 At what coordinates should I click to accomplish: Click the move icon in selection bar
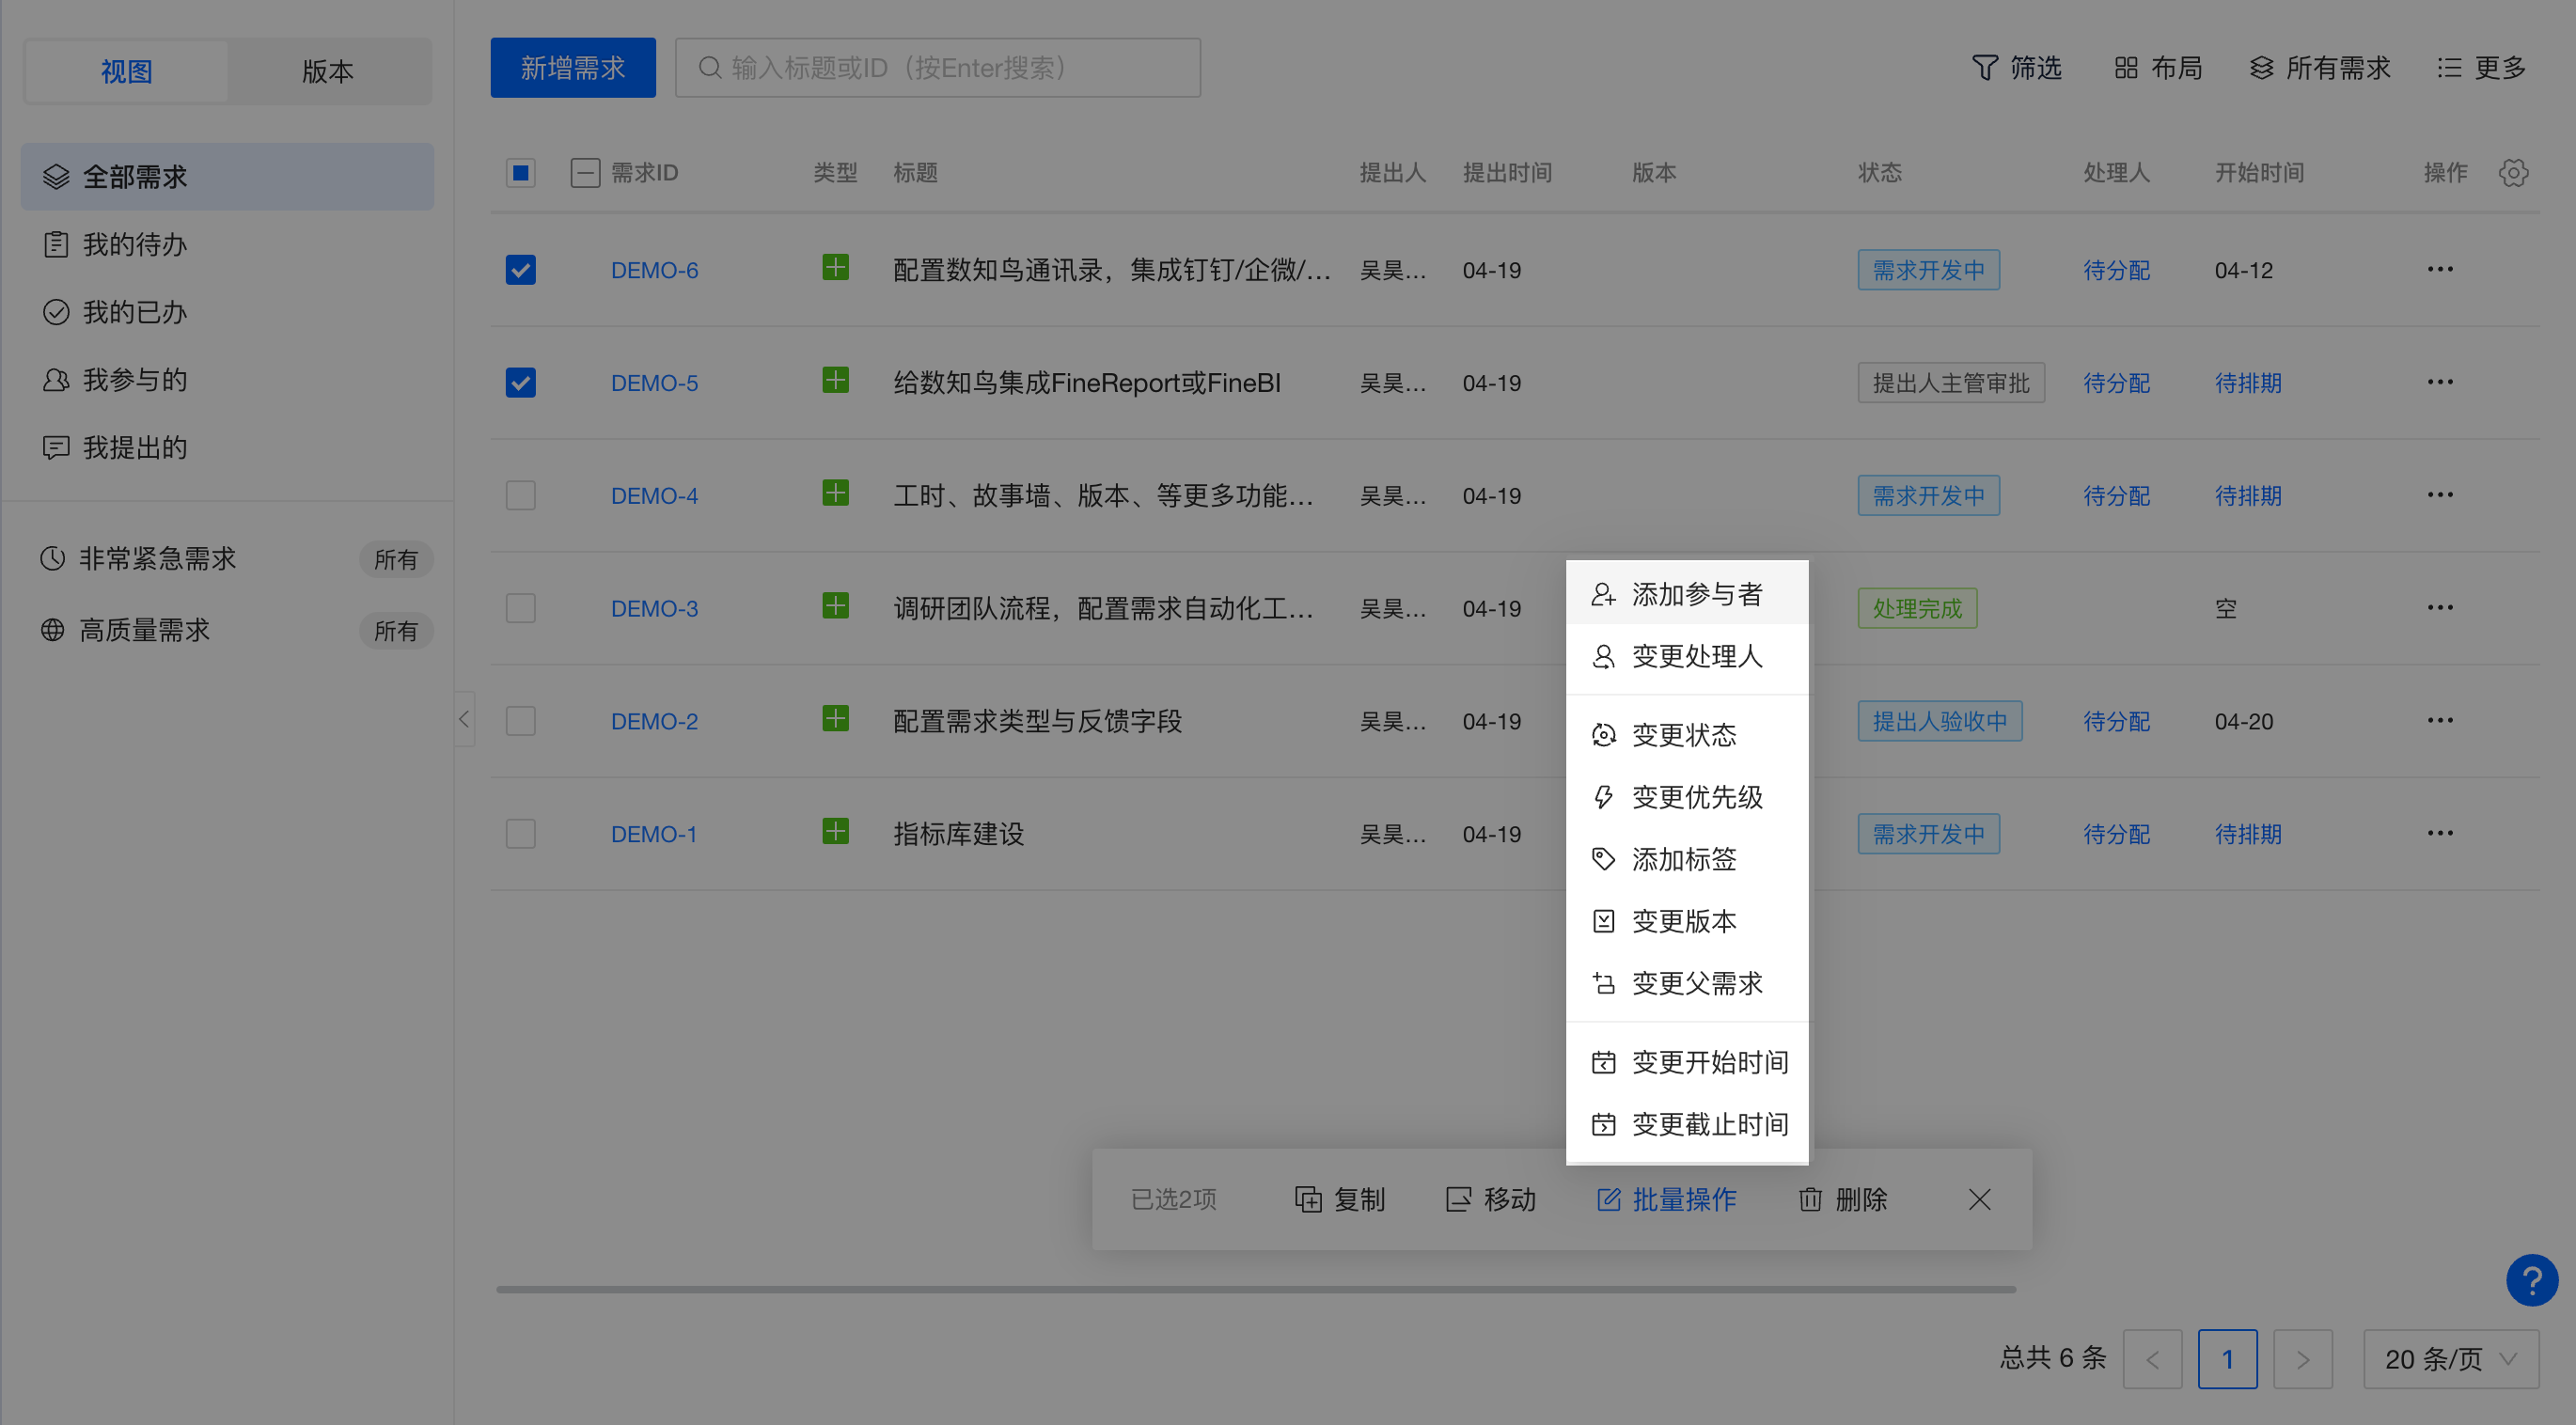pos(1458,1199)
